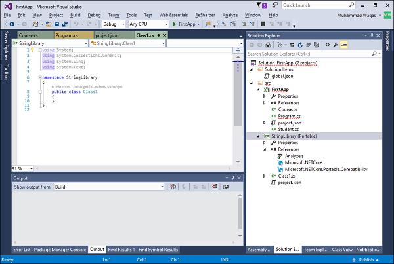Click the bookmark icon in main toolbar
This screenshot has height=264, width=394.
click(263, 24)
